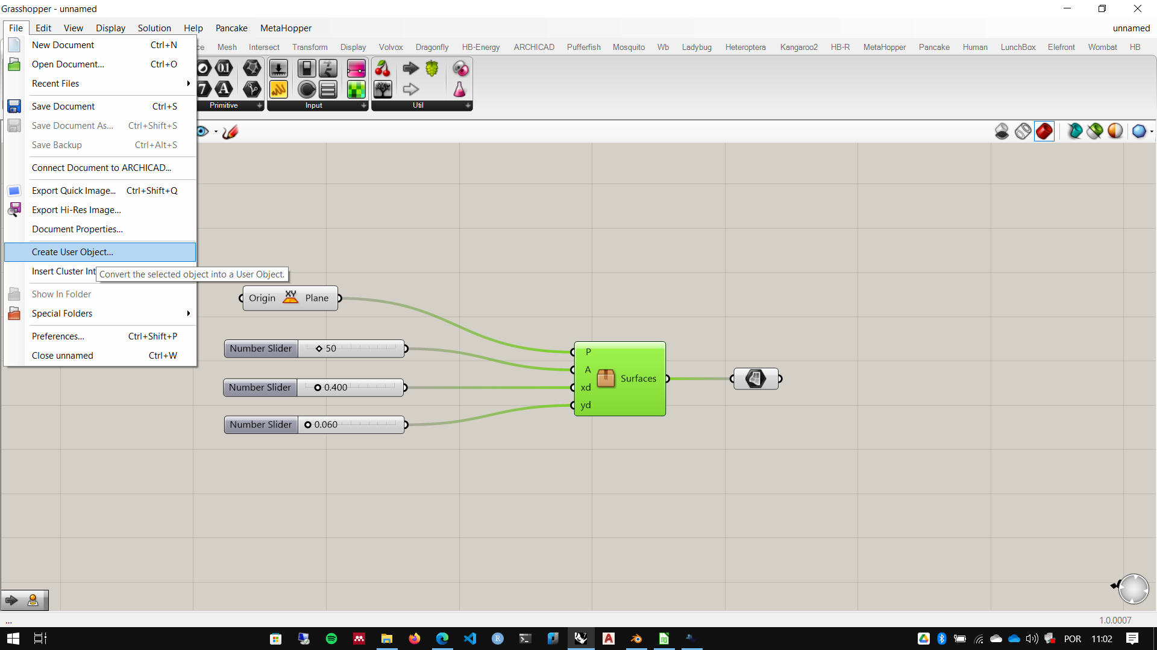Select the Integer '7' primitive parameter icon
This screenshot has width=1157, height=650.
coord(204,90)
